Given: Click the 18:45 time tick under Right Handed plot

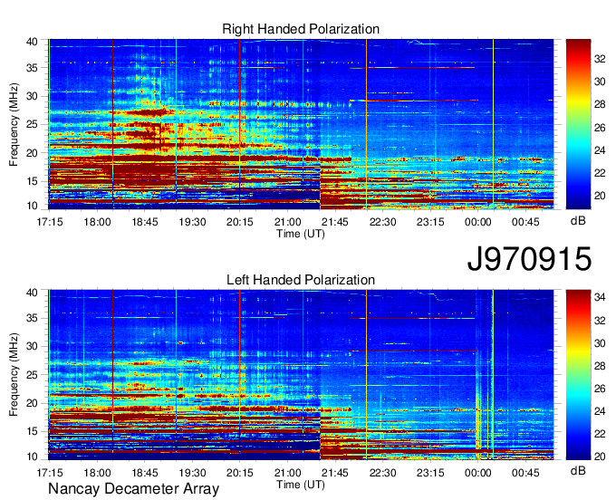Looking at the screenshot, I should (145, 222).
